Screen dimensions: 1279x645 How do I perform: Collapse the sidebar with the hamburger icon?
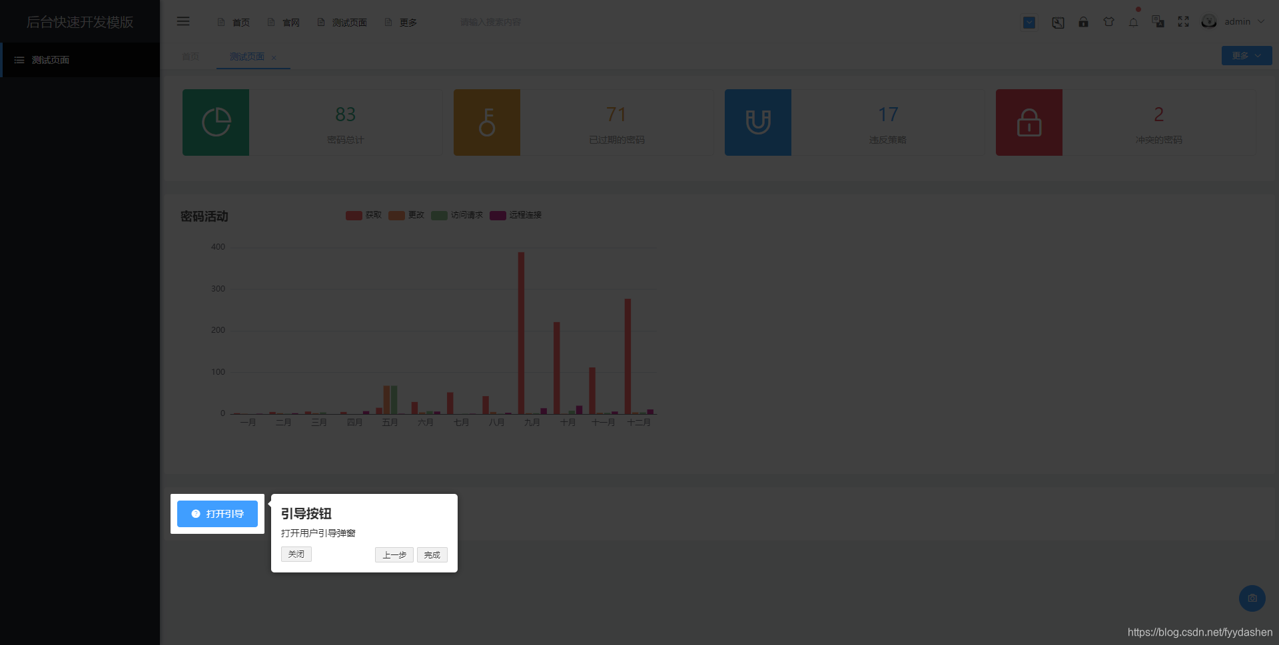pyautogui.click(x=183, y=22)
